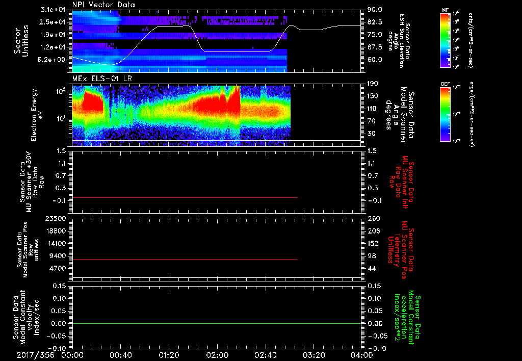Click the '01:20' time tick label
This screenshot has height=361, width=522.
pos(169,355)
